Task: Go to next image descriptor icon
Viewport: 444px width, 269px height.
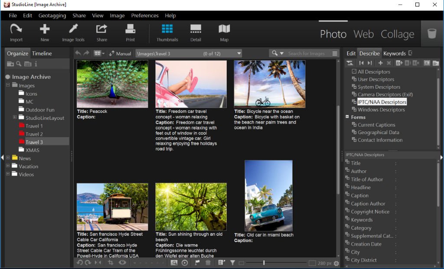Action: click(x=369, y=63)
